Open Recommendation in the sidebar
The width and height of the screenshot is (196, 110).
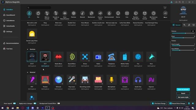11,43
